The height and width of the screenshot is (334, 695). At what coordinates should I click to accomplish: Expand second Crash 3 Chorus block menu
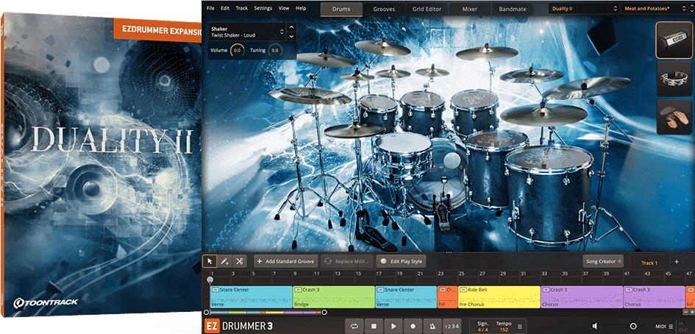[x=630, y=290]
